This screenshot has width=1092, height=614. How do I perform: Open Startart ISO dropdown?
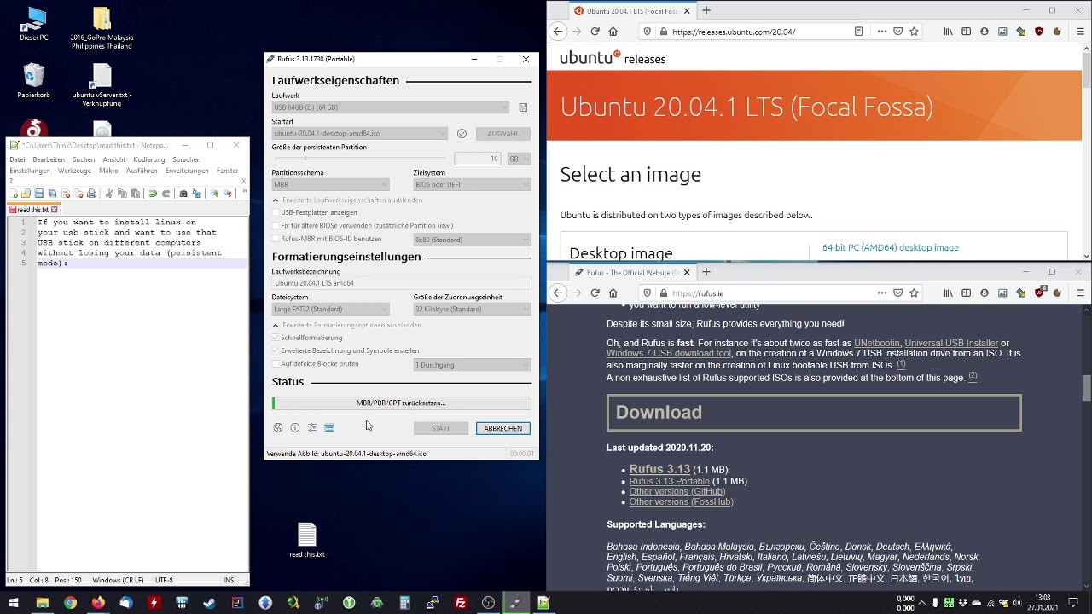click(x=359, y=133)
